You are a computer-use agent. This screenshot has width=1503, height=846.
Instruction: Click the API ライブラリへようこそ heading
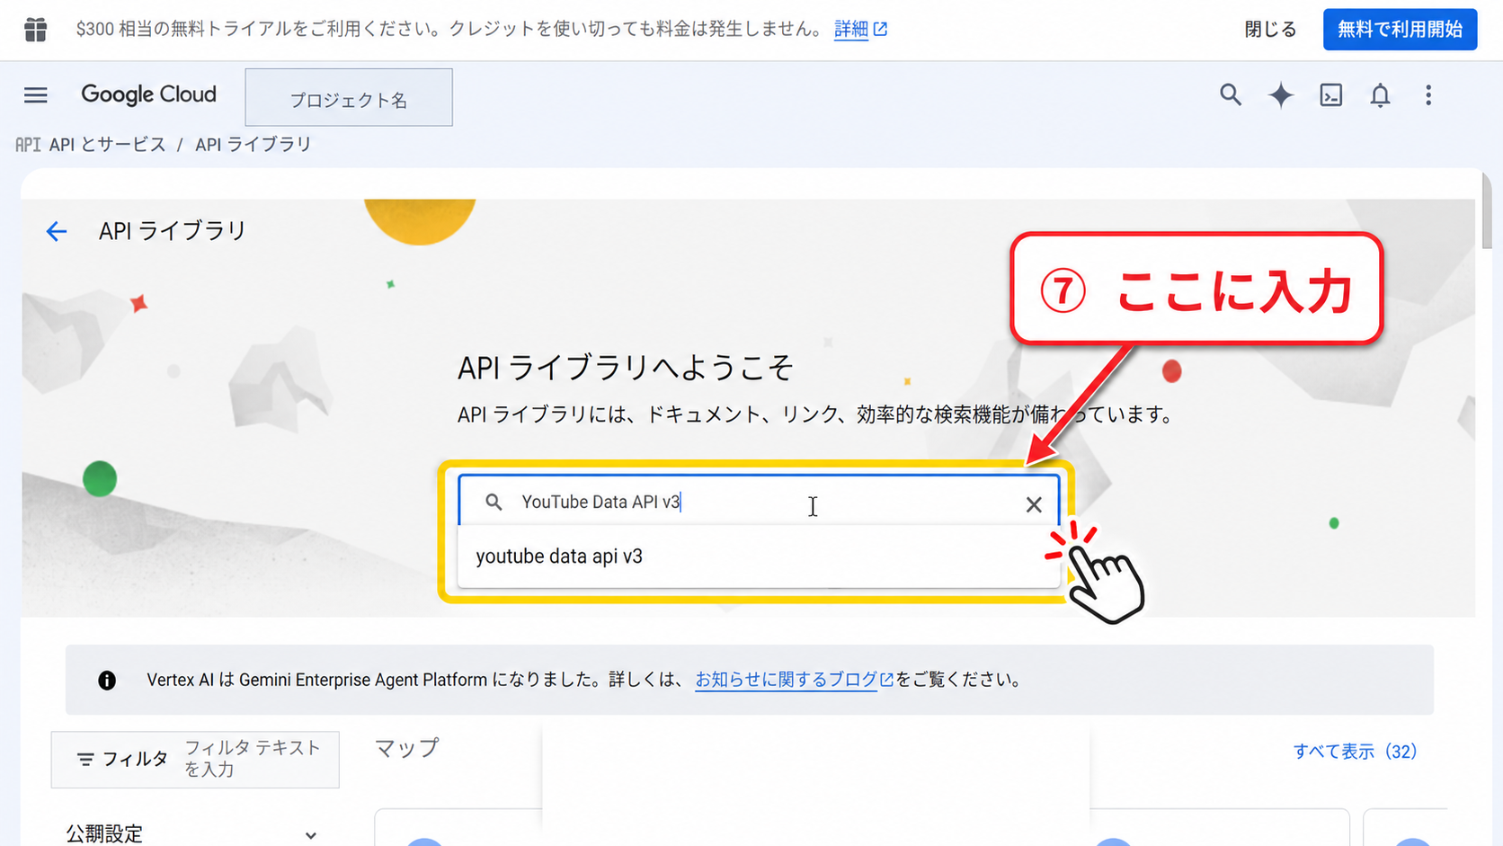tap(625, 367)
